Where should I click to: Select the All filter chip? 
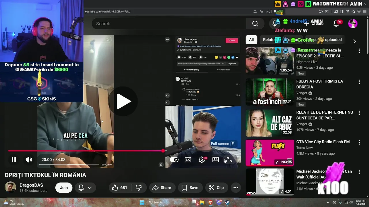[x=251, y=40]
